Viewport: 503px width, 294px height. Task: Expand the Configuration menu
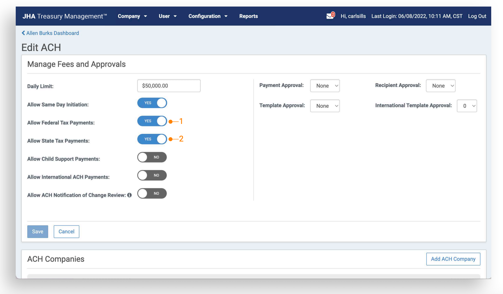coord(208,16)
